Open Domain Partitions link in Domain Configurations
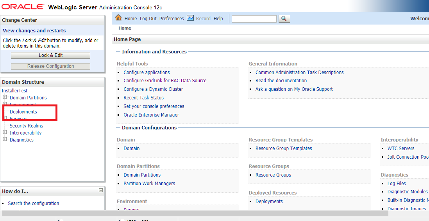 click(x=142, y=175)
